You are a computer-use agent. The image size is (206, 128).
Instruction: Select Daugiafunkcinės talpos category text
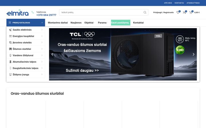[25, 68]
